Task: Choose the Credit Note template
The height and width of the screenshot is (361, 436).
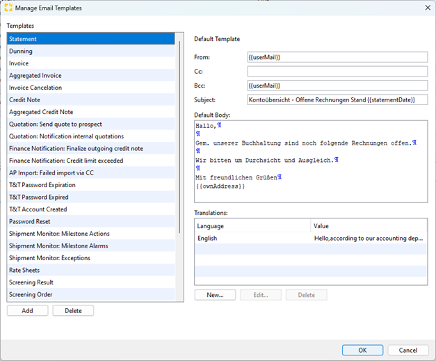Action: click(91, 100)
